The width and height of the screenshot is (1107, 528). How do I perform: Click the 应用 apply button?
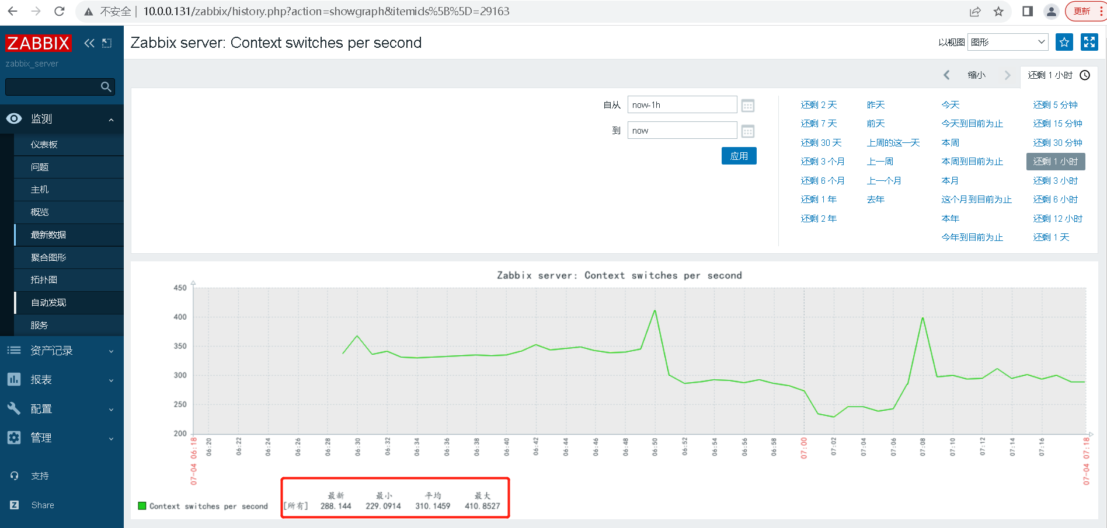(x=739, y=156)
